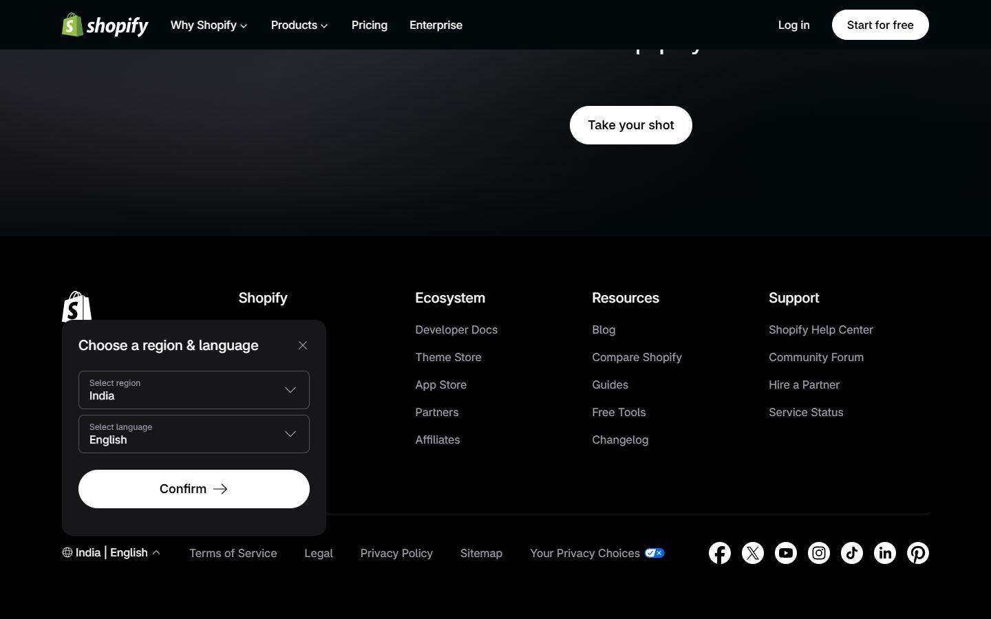Check the Service Status page
991x619 pixels.
(806, 412)
